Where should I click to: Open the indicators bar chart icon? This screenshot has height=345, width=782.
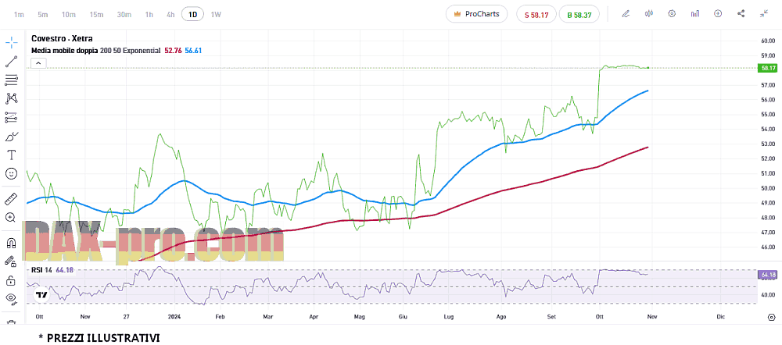click(694, 14)
